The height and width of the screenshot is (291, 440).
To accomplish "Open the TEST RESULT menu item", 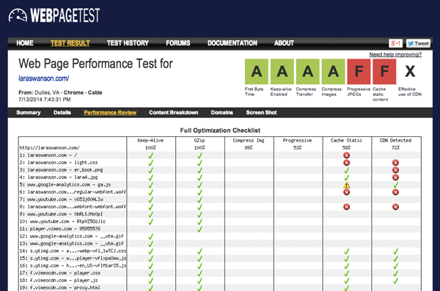I will coord(70,43).
